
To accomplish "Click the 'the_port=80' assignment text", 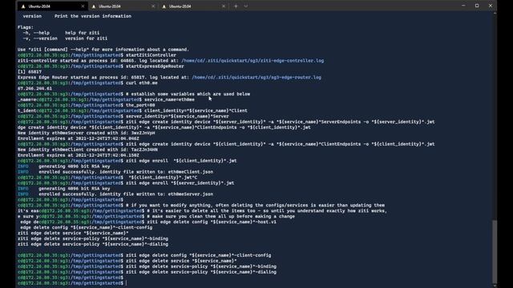I will [140, 105].
